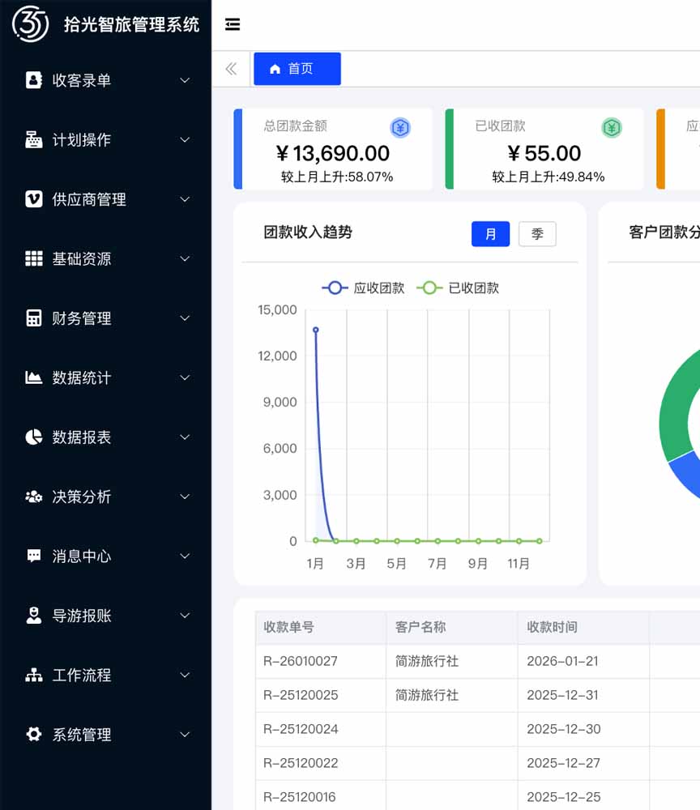The height and width of the screenshot is (810, 700).
Task: Click the 收客录单 contact icon
Action: (33, 80)
